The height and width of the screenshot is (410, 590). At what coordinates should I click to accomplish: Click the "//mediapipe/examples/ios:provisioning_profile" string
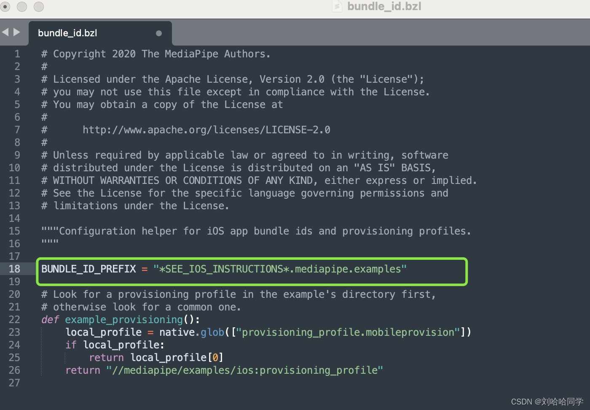point(244,370)
